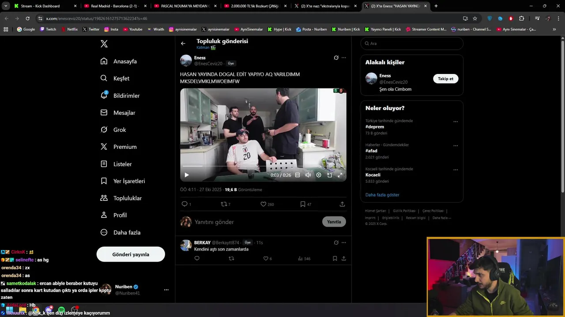
Task: Go back using the post's arrow
Action: [x=183, y=44]
